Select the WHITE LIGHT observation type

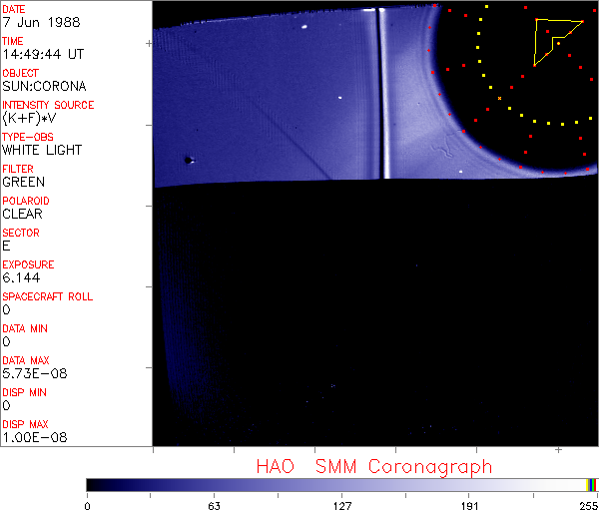pos(42,150)
